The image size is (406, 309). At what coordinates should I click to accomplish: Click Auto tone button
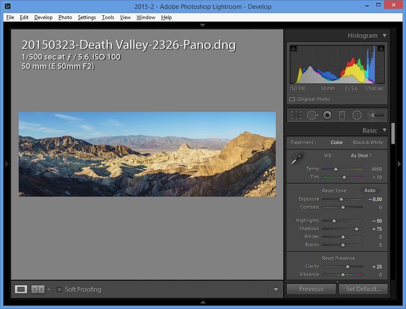[x=370, y=190]
